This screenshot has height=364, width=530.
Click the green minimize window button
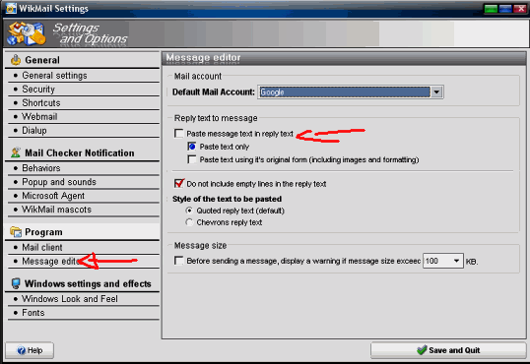(x=491, y=8)
